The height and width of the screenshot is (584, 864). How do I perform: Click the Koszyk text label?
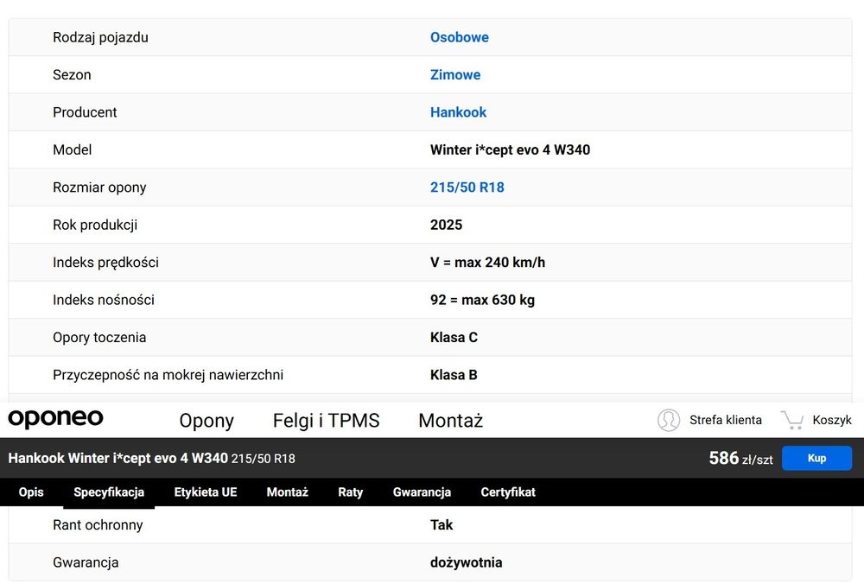tap(831, 420)
